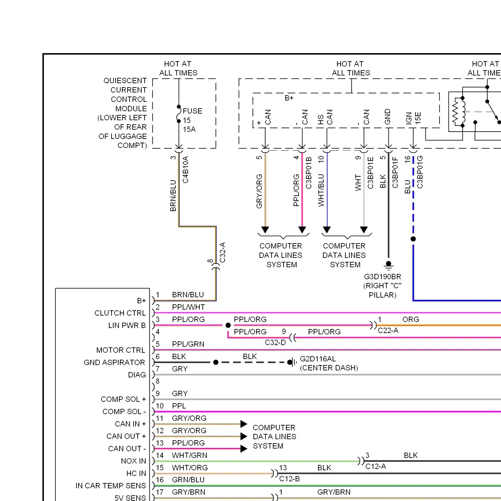Click the FUSE 15 15A label
The width and height of the screenshot is (501, 501).
coord(192,120)
